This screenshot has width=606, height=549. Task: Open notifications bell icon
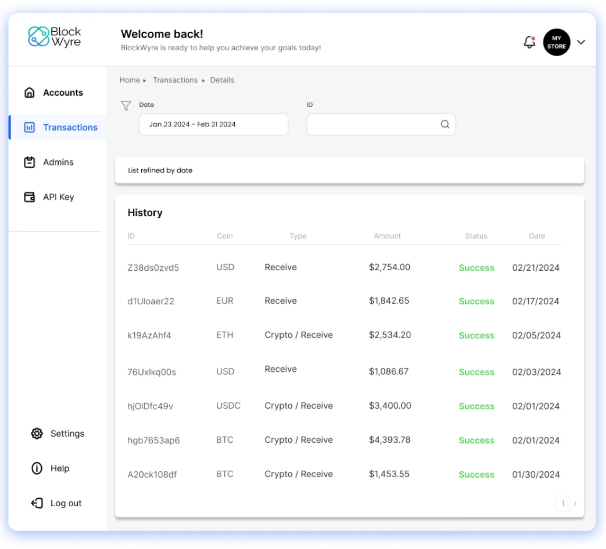pos(529,42)
